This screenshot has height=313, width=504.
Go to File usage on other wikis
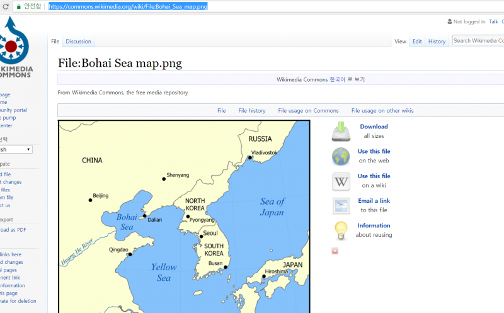382,111
